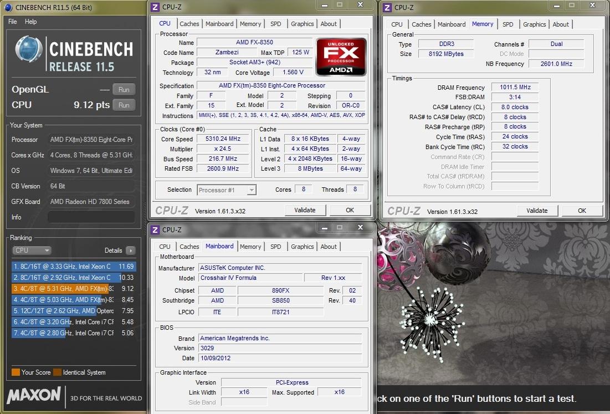The image size is (610, 414).
Task: Switch to SPD tab in CPU-Z CPU window
Action: click(275, 24)
